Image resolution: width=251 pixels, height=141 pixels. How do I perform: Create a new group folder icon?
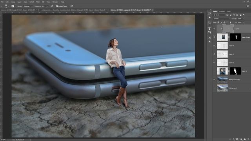pos(245,139)
